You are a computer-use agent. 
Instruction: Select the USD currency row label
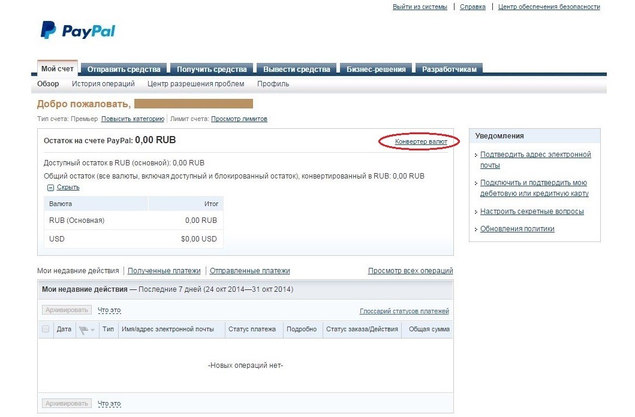tap(57, 238)
